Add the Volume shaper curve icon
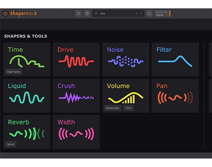This screenshot has height=167, width=212. (x=126, y=98)
